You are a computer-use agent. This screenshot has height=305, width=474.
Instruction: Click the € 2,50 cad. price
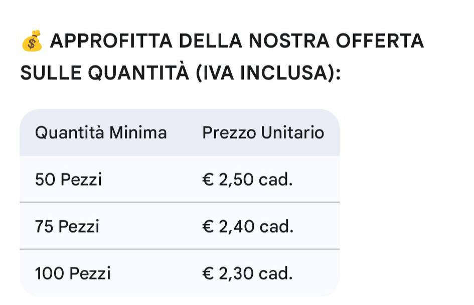tap(247, 180)
